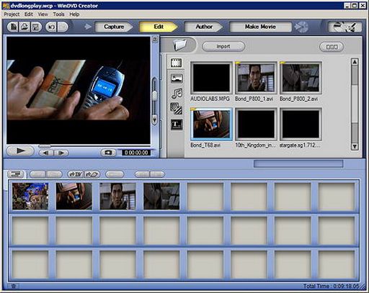Switch between storyboard and timeline view using the icon
The image size is (369, 293).
pos(16,174)
